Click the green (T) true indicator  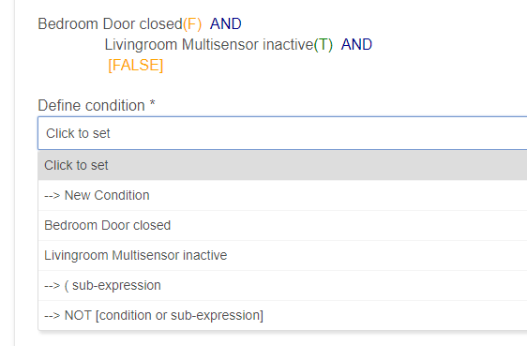pyautogui.click(x=324, y=45)
